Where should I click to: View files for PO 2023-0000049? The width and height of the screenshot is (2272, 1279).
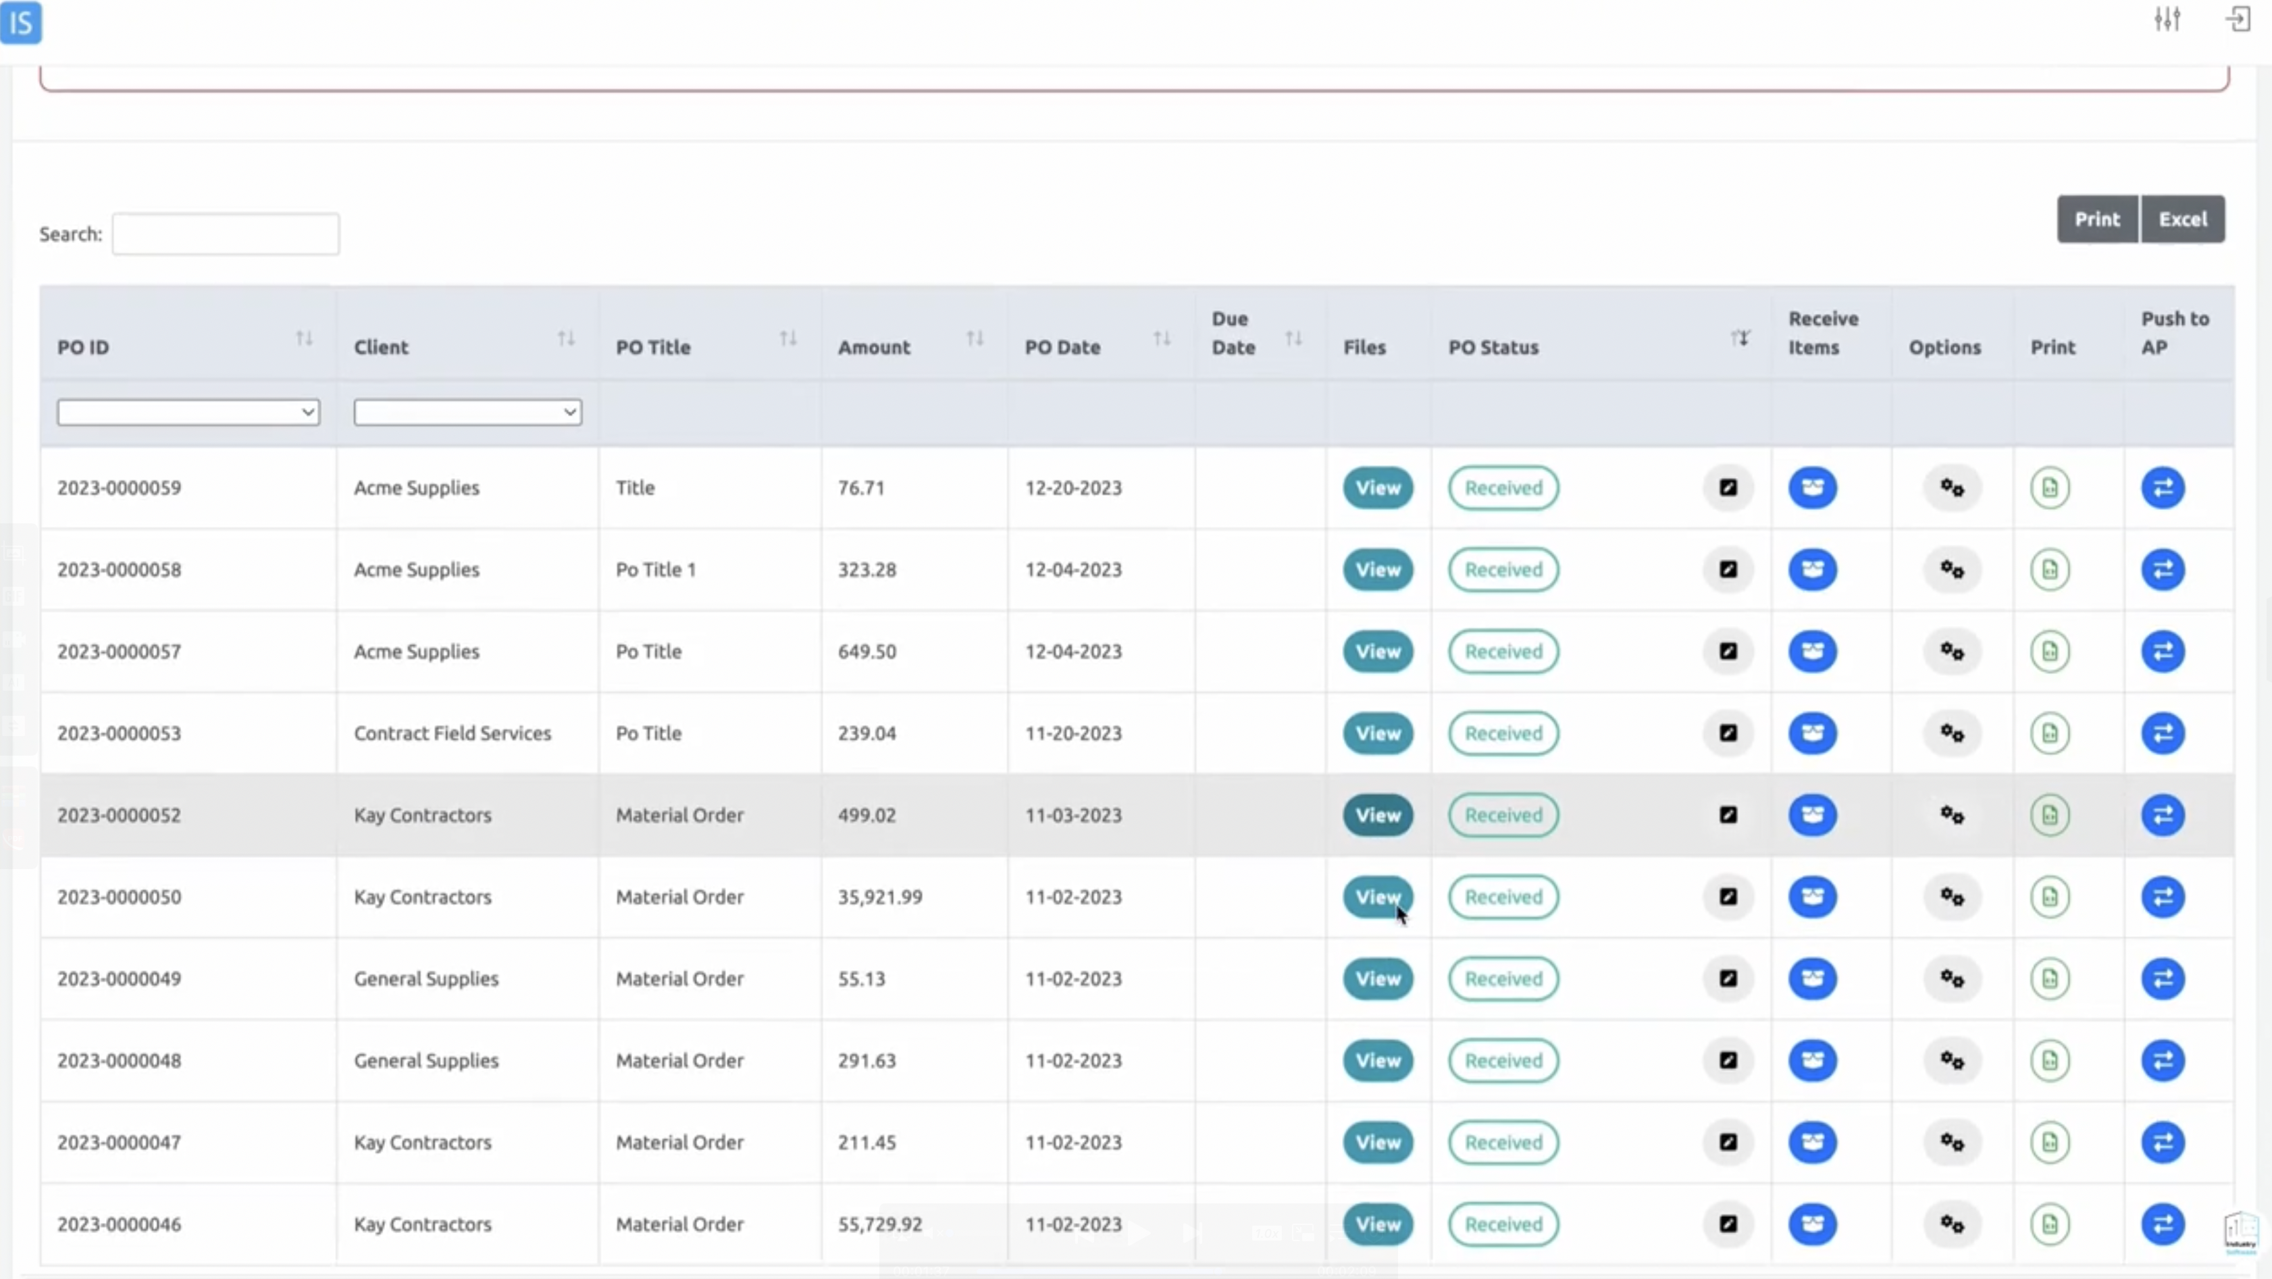[1377, 979]
